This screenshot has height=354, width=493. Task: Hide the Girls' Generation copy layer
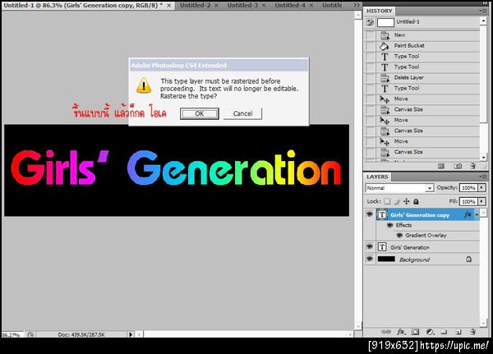click(370, 214)
